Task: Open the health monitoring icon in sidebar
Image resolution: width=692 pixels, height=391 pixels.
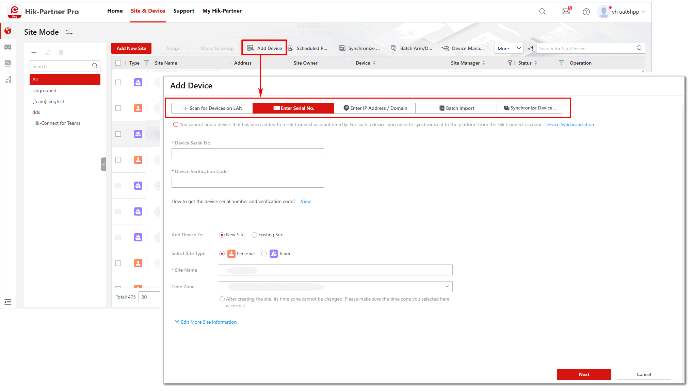Action: [x=8, y=63]
